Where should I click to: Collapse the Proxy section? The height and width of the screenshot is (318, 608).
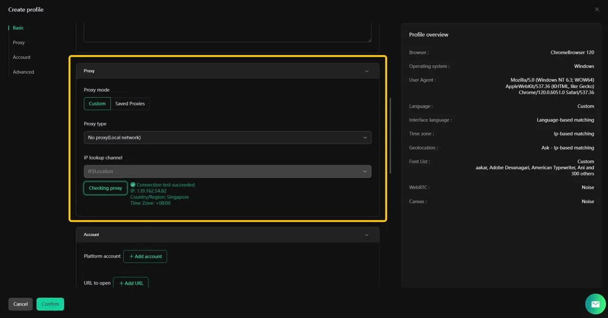(366, 71)
